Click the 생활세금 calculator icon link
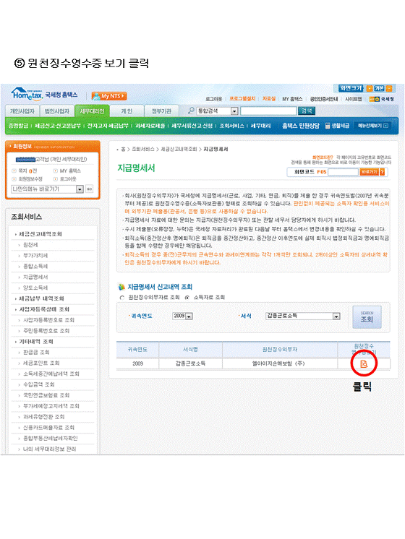405x539 pixels. click(x=337, y=126)
